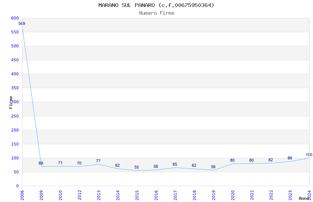The width and height of the screenshot is (313, 202).
Task: Click x-axis year 2009
Action: coord(41,195)
